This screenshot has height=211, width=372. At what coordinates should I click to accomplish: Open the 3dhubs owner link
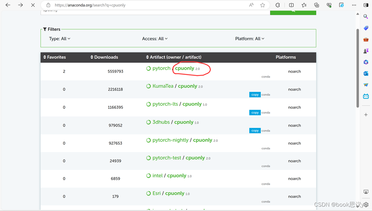pyautogui.click(x=161, y=122)
